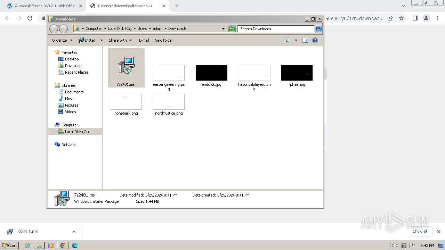Click Users breadcrumb in address bar
Screen dimensions: 445x250
coord(142,29)
